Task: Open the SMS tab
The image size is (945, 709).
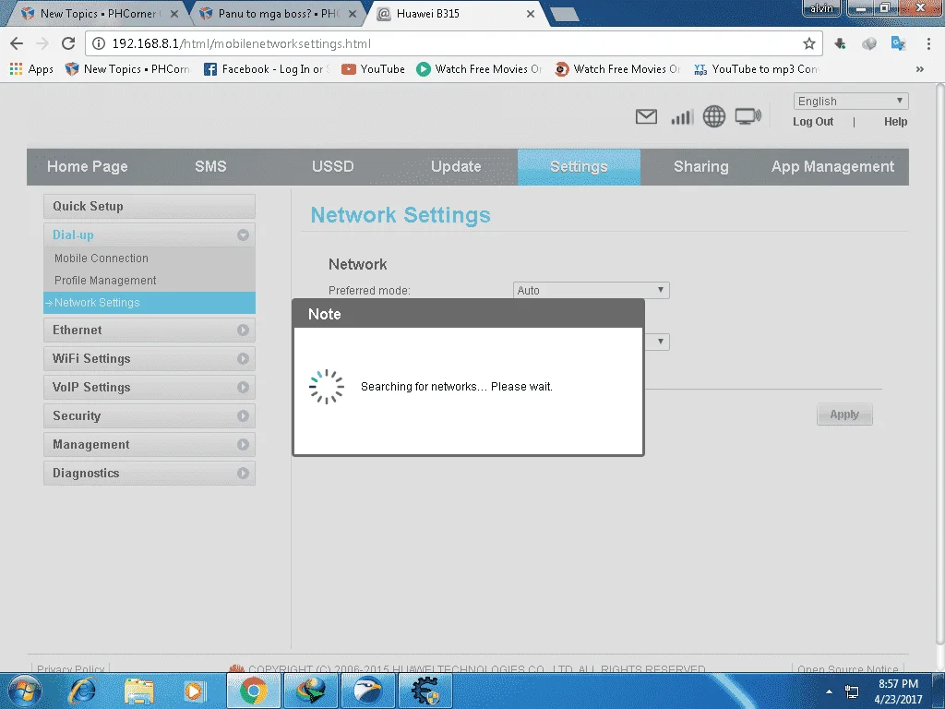Action: coord(210,166)
